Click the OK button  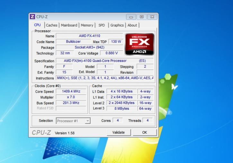[x=145, y=132]
